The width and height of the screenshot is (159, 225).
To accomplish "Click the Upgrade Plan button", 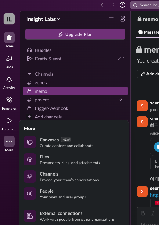I will [75, 34].
